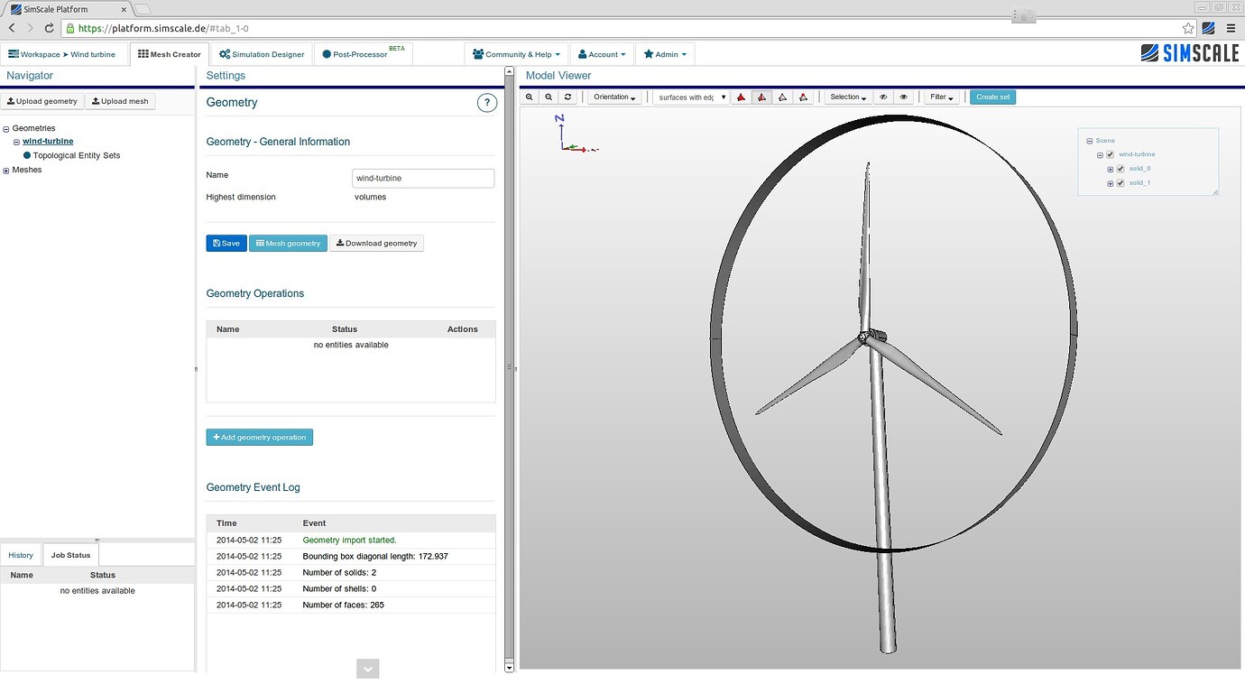Viewport: 1245px width, 684px height.
Task: Choose the vertex pick mode icon, last tetrahedron
Action: pyautogui.click(x=803, y=97)
